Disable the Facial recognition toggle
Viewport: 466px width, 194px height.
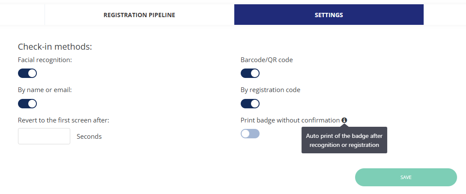pyautogui.click(x=27, y=73)
